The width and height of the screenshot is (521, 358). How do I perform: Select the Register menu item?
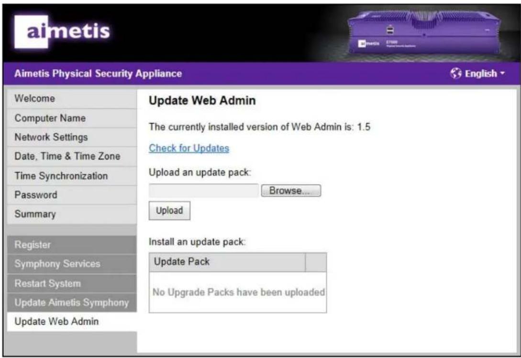(72, 245)
